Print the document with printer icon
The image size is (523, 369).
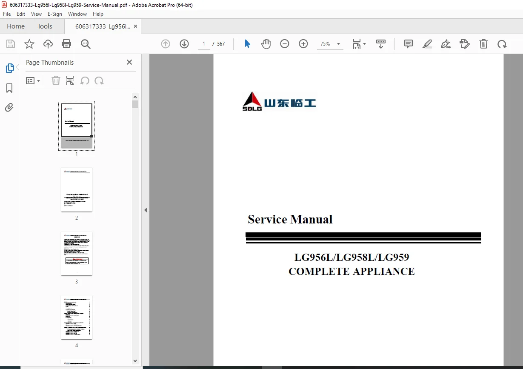[66, 44]
